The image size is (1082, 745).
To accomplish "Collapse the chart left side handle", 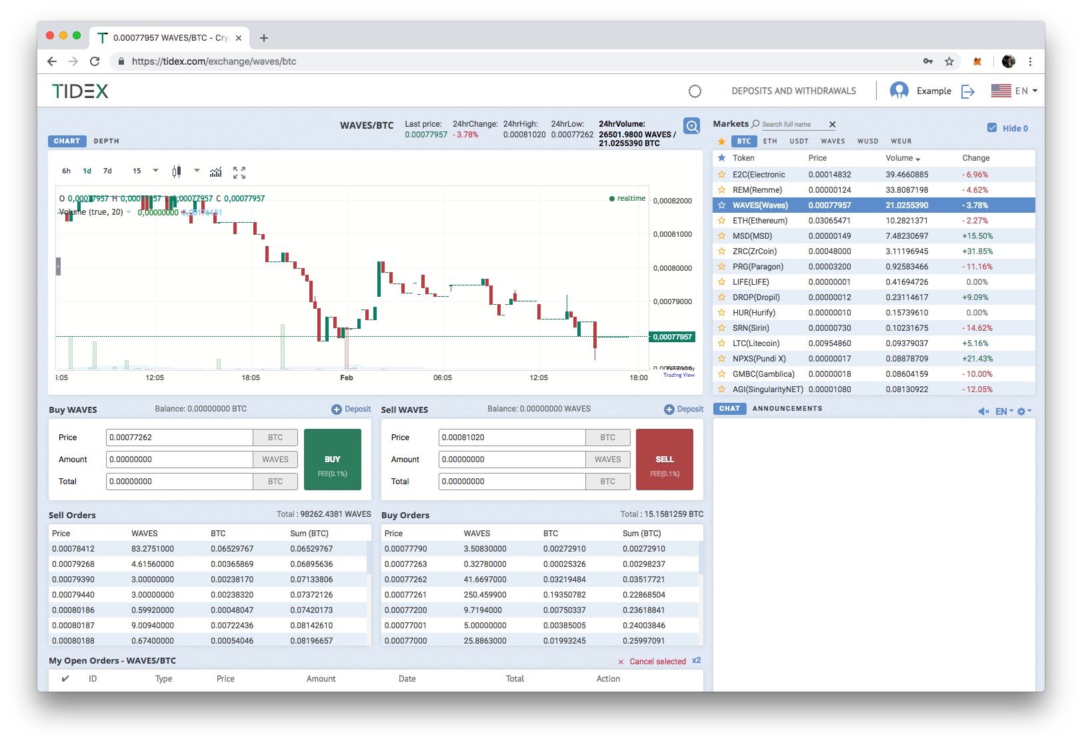I will pos(58,266).
